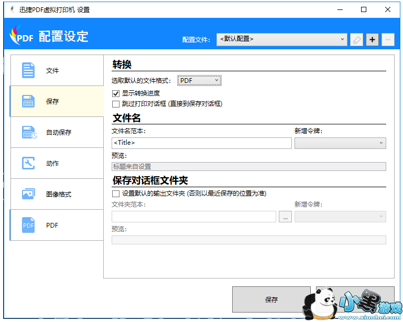
Task: Click the folder browse ... button
Action: tap(285, 217)
